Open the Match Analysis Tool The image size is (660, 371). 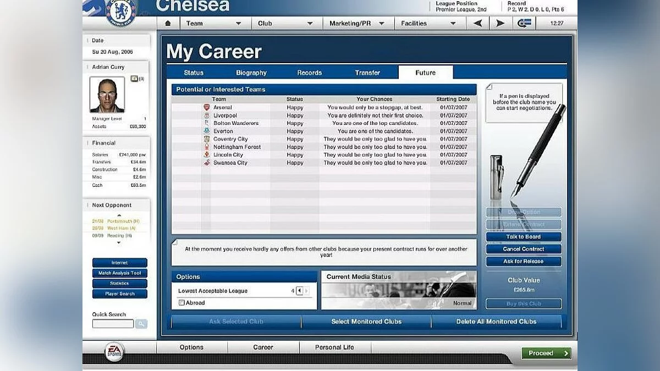[x=119, y=273]
